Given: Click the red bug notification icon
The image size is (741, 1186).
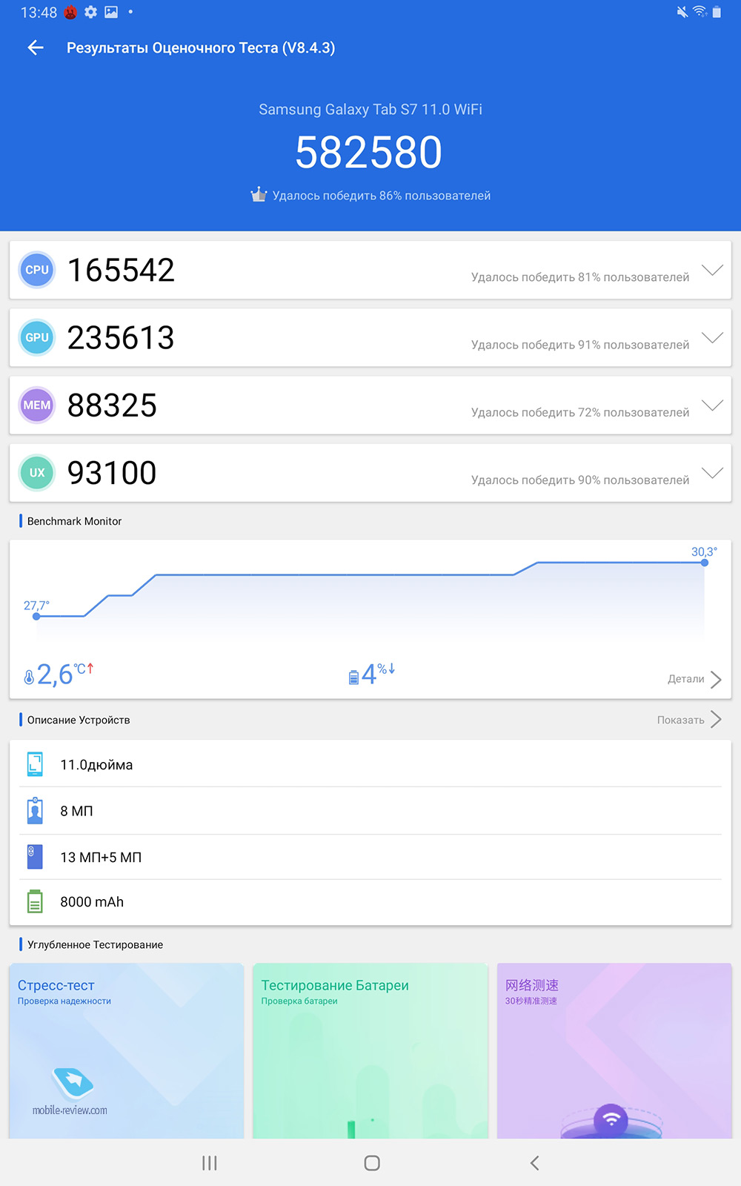Looking at the screenshot, I should point(70,12).
